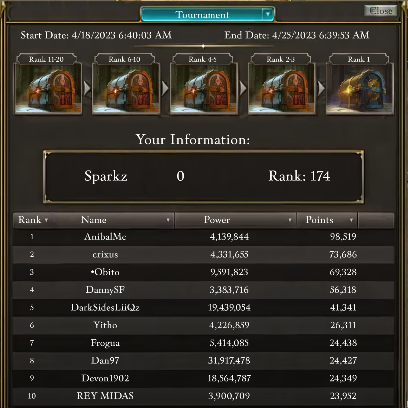This screenshot has height=408, width=408.
Task: Close the tournament window
Action: (381, 11)
